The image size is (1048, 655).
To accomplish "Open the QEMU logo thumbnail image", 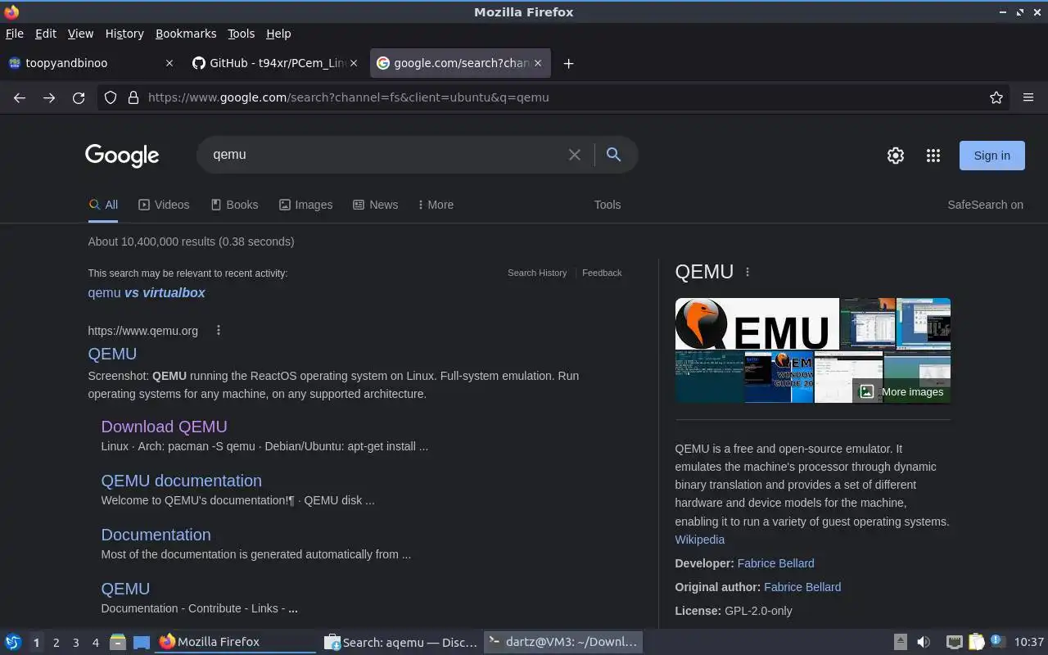I will [x=757, y=323].
